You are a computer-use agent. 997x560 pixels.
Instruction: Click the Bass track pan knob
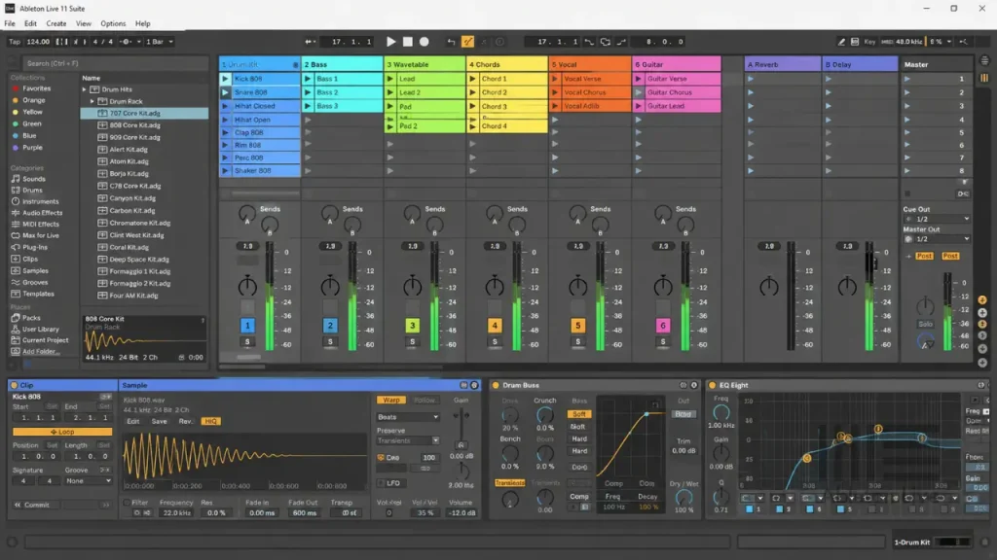[330, 287]
